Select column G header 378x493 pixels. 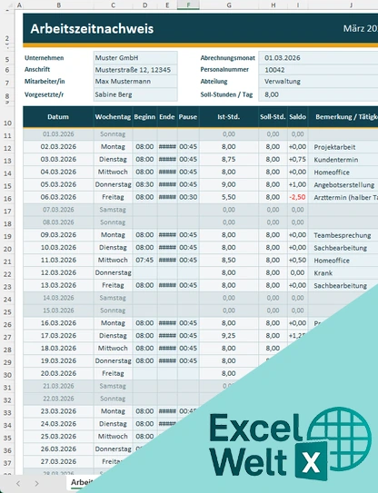[x=229, y=5]
